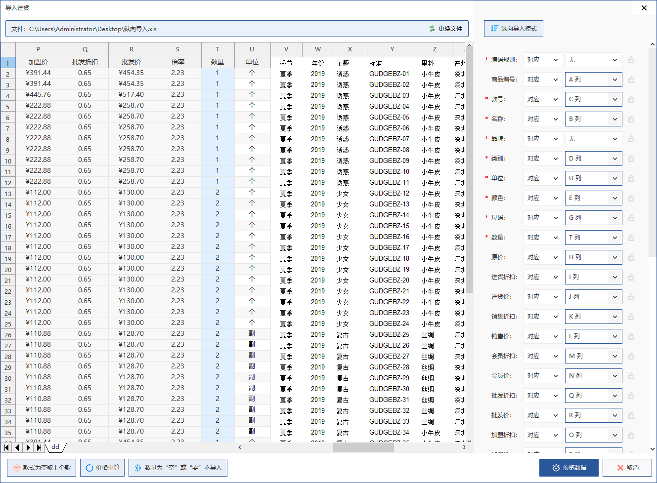
Task: Open the 款号 column dropdown showing C 列
Action: tap(593, 99)
